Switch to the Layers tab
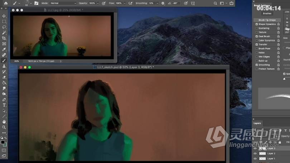The height and width of the screenshot is (163, 290). coord(257,123)
